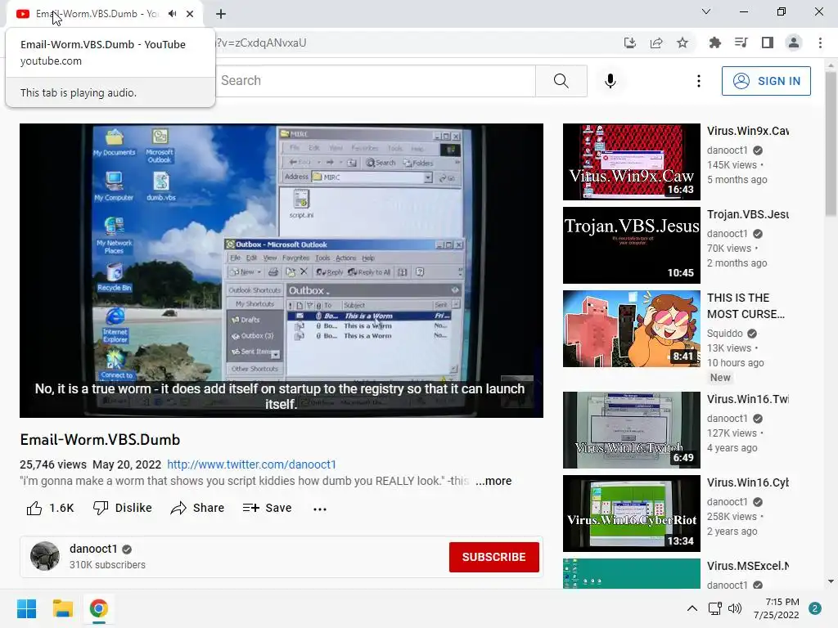Open Trojan.VBS.Jesus video thumbnail
This screenshot has height=628, width=838.
coord(631,245)
